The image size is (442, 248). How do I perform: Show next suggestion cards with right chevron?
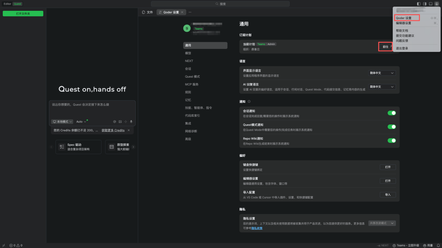coord(133,147)
